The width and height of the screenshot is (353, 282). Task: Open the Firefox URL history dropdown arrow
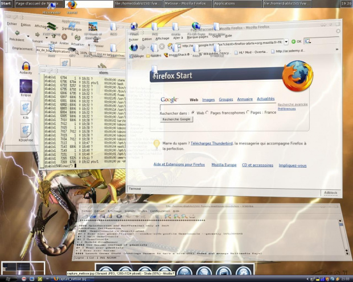[x=286, y=42]
